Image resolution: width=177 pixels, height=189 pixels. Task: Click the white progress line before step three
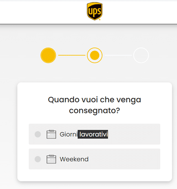tap(118, 55)
